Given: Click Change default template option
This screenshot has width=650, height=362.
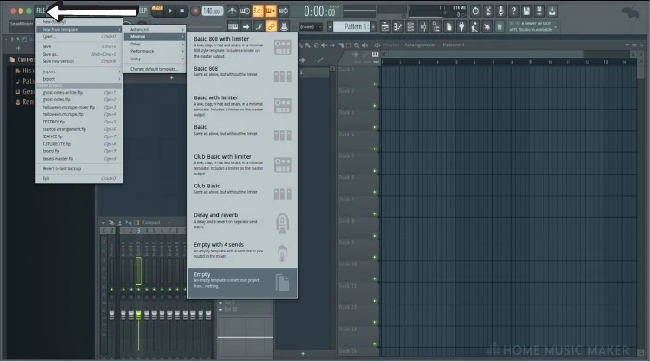Looking at the screenshot, I should (x=154, y=69).
